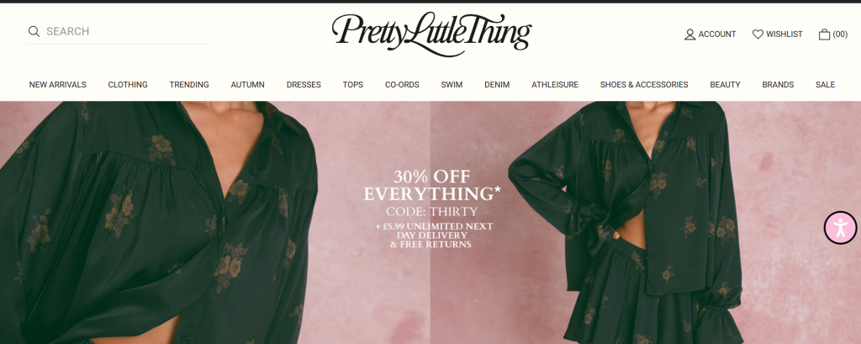Open the shopping bag icon
This screenshot has height=344, width=861.
[x=824, y=34]
